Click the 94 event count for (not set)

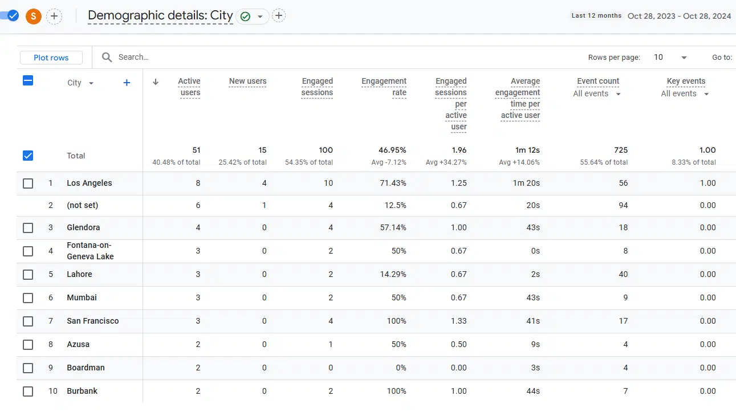623,205
